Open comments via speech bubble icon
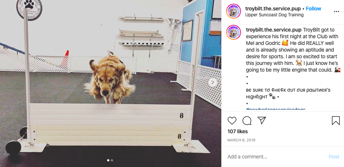The width and height of the screenshot is (344, 167). pos(247,121)
